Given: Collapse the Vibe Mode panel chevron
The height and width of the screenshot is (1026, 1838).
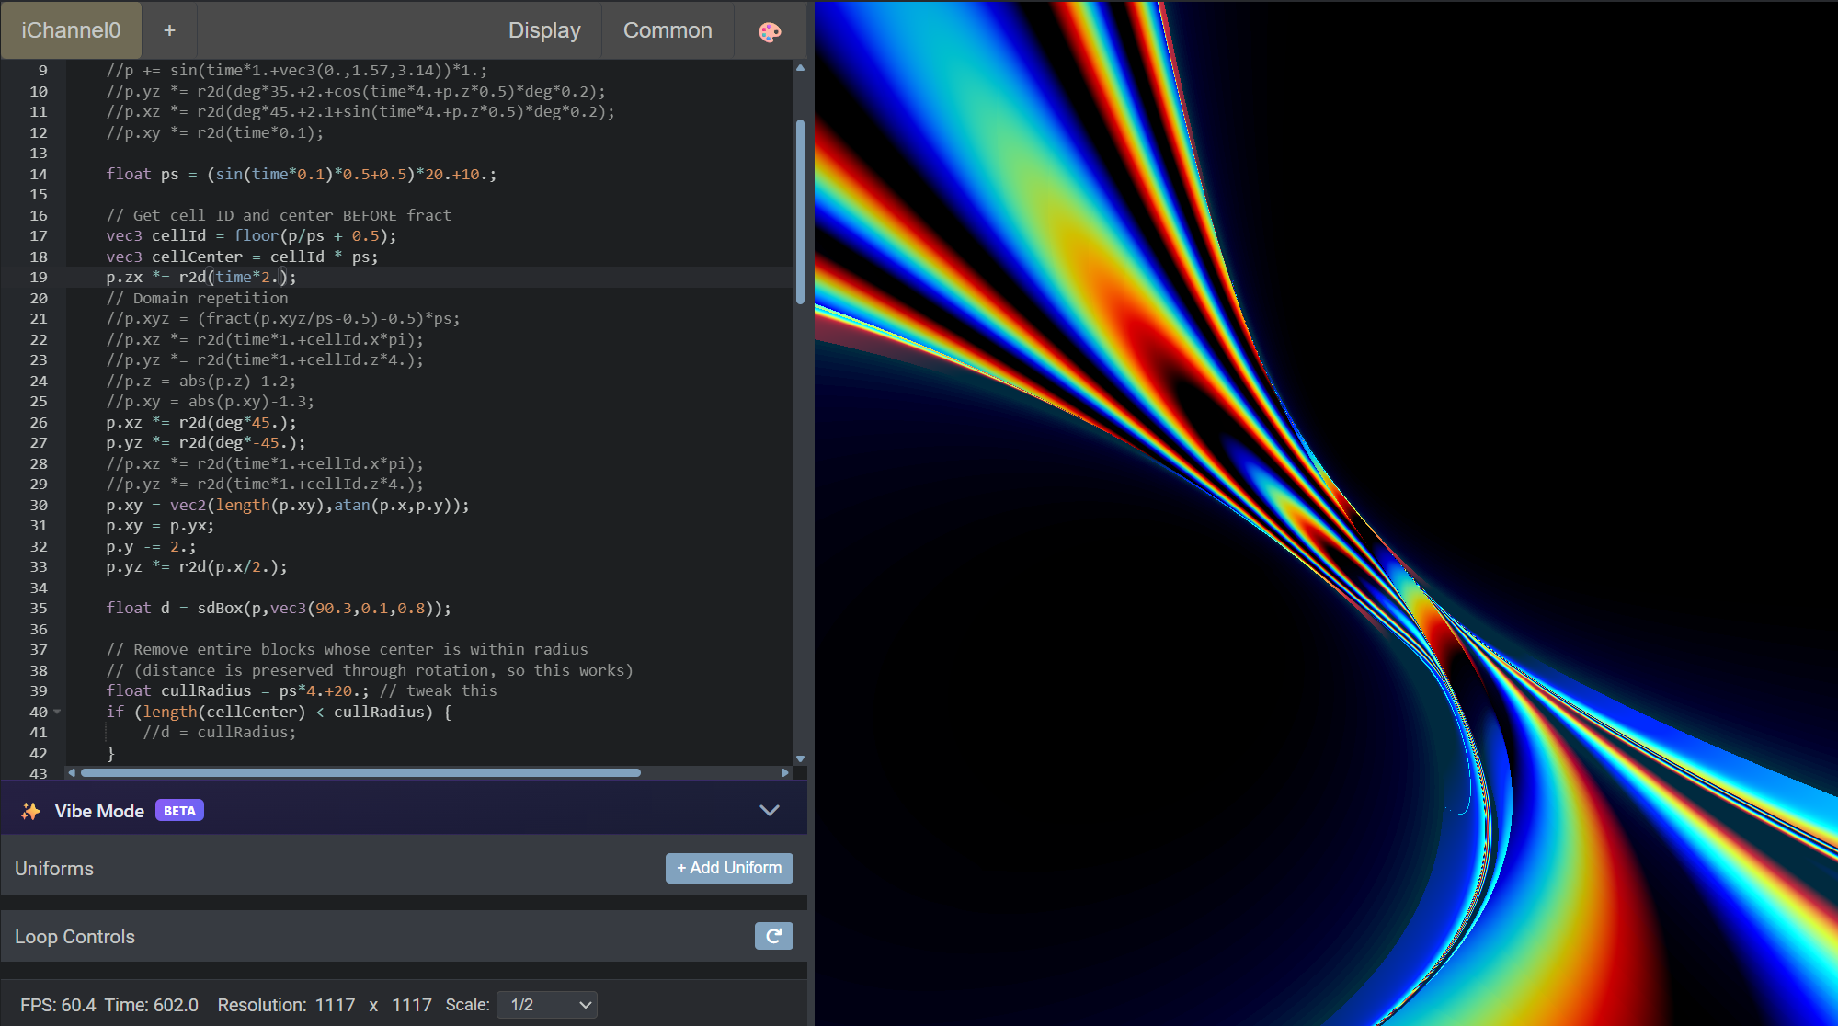Looking at the screenshot, I should tap(769, 810).
